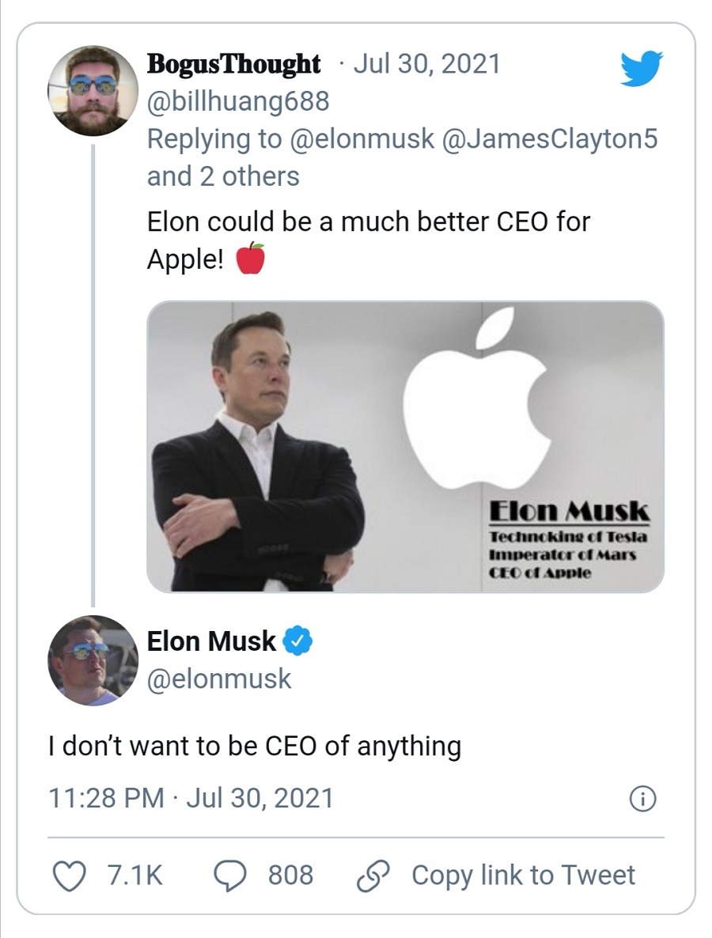The height and width of the screenshot is (938, 712).
Task: Open the circled info icon
Action: (x=642, y=799)
